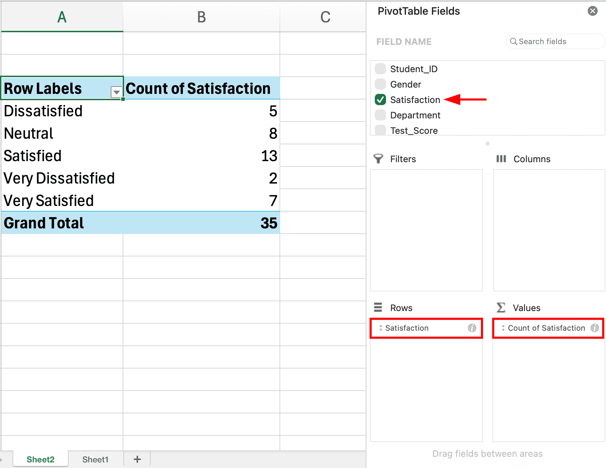Enable the Department field checkbox
Screen dimensions: 606x468
(x=380, y=115)
